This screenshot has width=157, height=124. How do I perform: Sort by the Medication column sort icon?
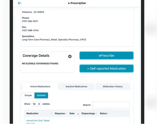(x=52, y=114)
